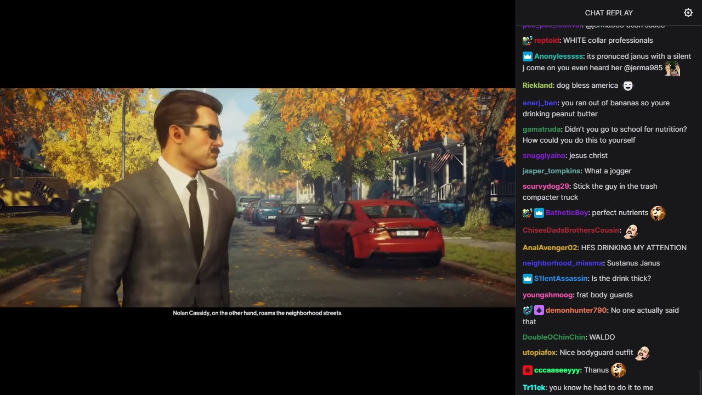This screenshot has width=702, height=395.
Task: Click the 'No one actually said that' message
Action: [x=601, y=316]
